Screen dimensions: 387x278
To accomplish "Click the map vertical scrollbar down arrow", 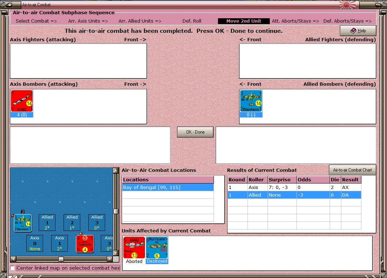I will coord(116,253).
